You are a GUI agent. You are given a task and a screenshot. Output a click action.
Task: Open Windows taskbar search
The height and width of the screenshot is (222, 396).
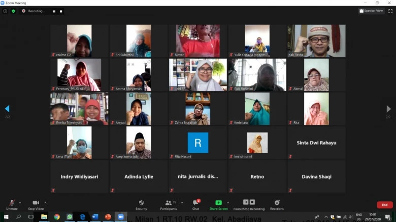pos(18,217)
